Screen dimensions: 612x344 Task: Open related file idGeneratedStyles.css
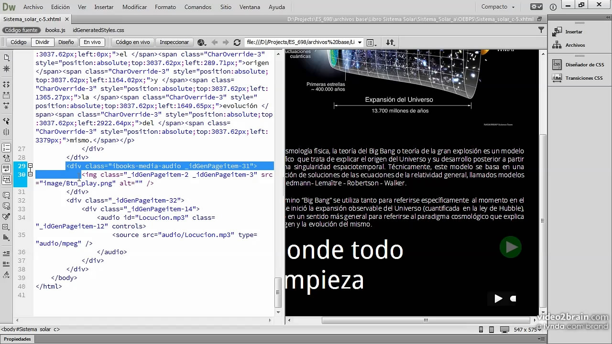98,30
